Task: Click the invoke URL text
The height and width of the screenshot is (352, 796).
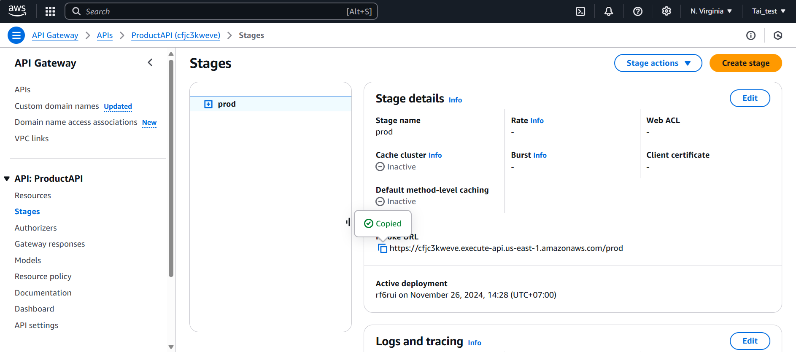Action: tap(506, 248)
